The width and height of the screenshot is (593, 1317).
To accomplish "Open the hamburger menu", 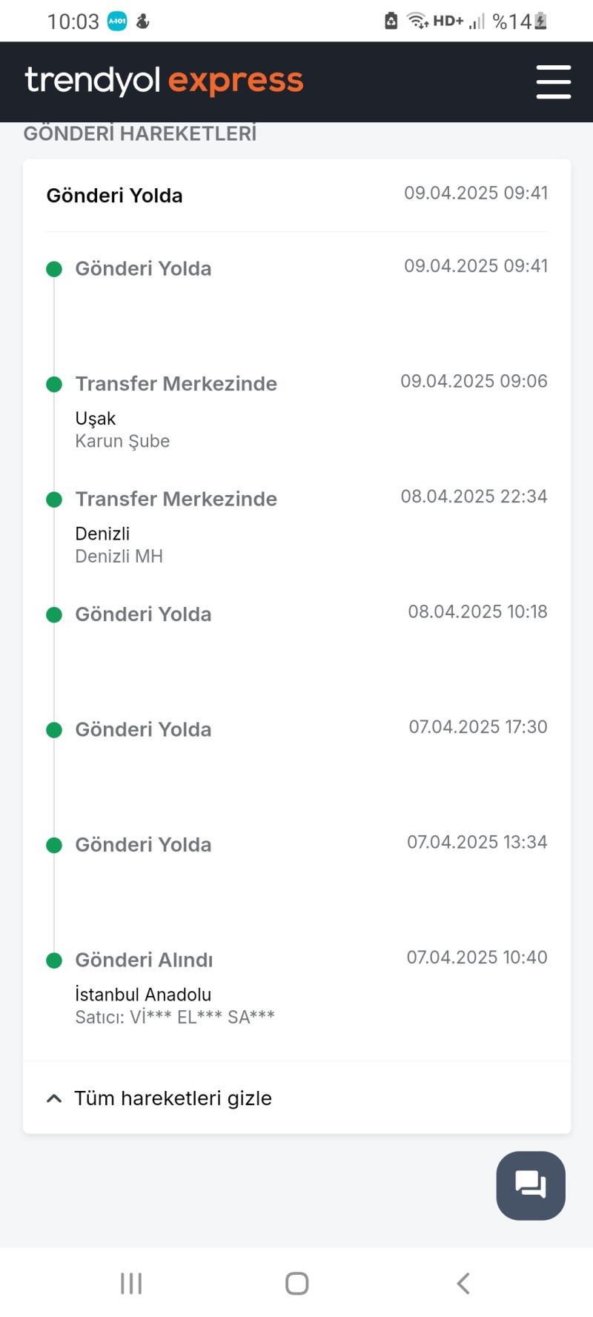I will (x=553, y=82).
